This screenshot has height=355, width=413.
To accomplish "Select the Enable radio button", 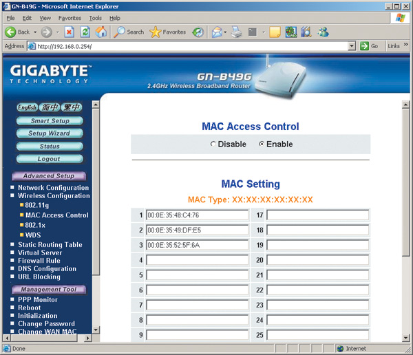I will 262,144.
